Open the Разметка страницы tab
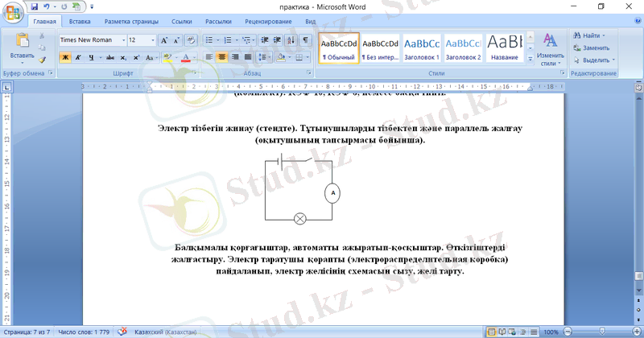 (x=129, y=23)
